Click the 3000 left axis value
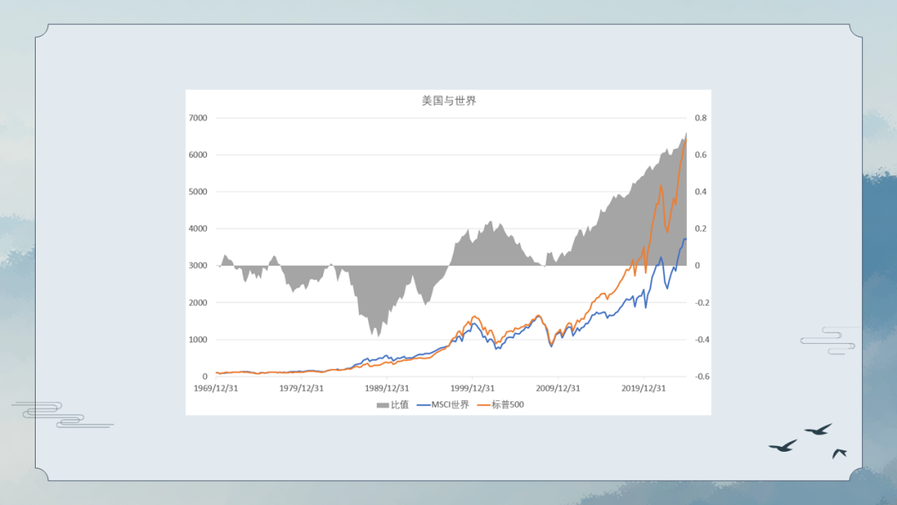 (198, 265)
